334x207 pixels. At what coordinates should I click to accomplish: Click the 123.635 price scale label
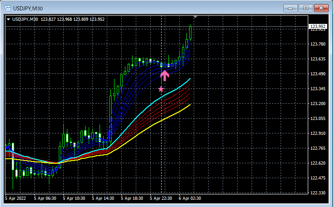[x=318, y=59]
